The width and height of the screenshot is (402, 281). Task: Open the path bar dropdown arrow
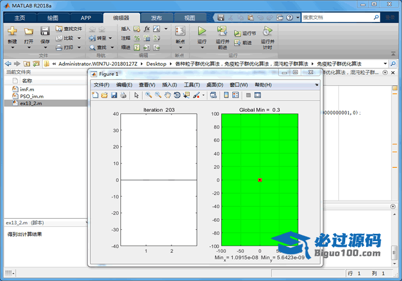[x=385, y=64]
